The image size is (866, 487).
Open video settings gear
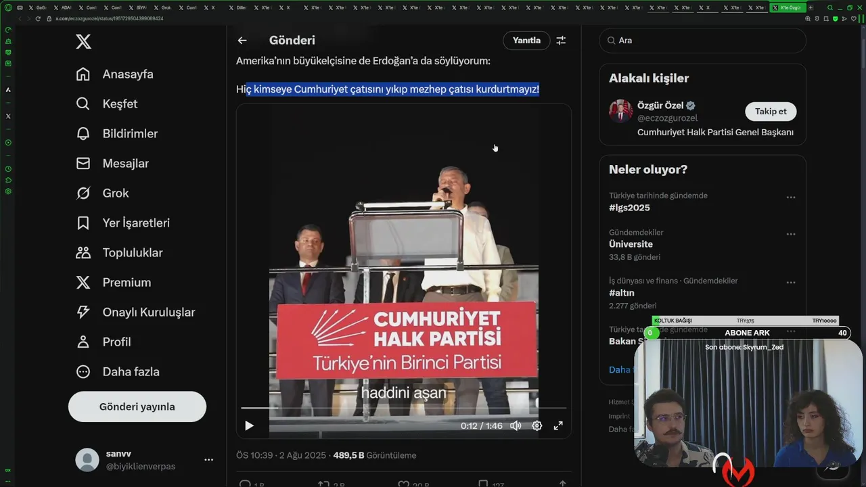pos(537,425)
